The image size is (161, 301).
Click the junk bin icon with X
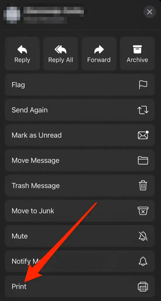[143, 211]
